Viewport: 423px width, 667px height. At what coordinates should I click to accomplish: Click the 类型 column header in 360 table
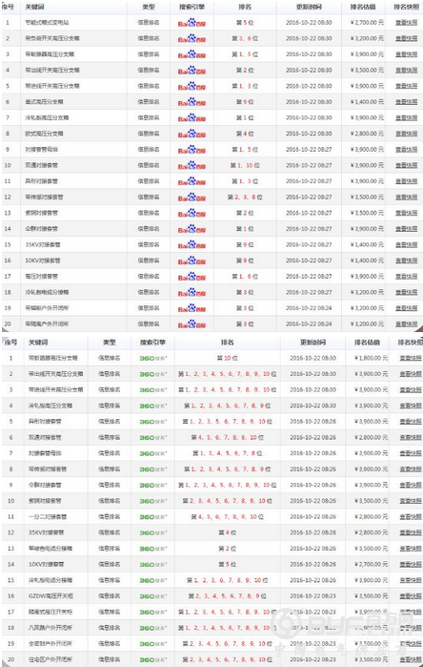[x=110, y=343]
